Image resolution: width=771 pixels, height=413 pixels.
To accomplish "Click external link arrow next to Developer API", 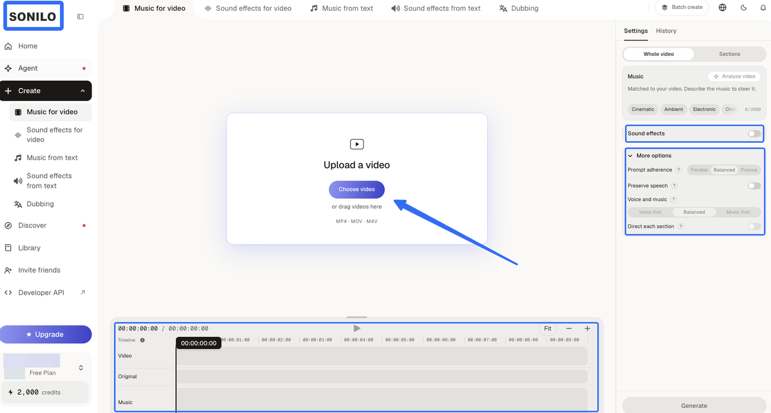I will [x=83, y=293].
